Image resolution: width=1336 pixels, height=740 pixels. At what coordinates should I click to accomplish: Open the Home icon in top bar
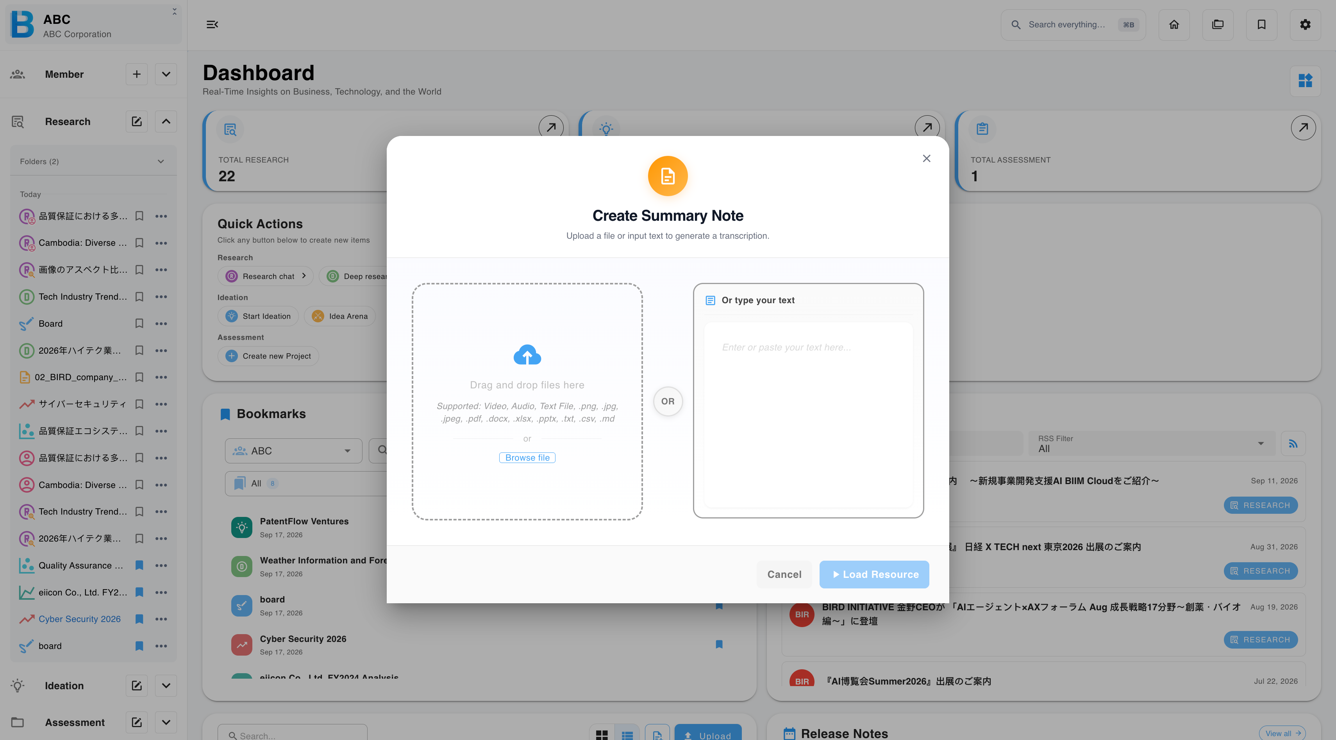[x=1174, y=24]
